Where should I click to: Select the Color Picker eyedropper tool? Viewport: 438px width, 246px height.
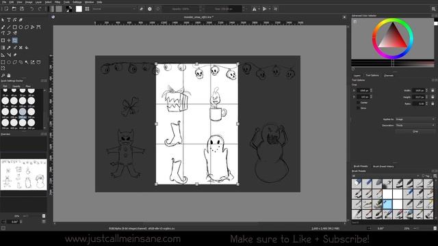pos(9,48)
